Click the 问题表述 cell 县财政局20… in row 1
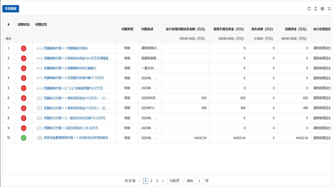Image resolution: width=333 pixels, height=187 pixels. (150, 48)
